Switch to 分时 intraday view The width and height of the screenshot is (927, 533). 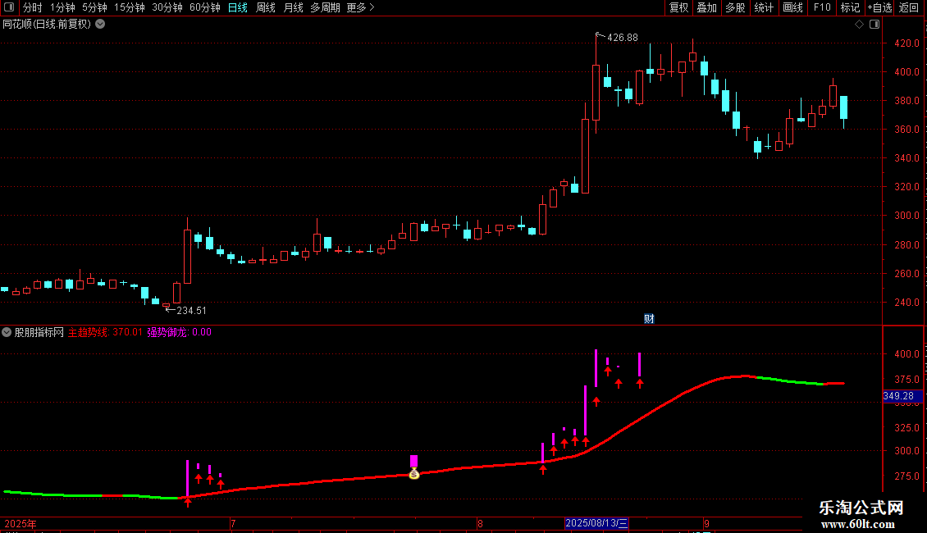[33, 7]
